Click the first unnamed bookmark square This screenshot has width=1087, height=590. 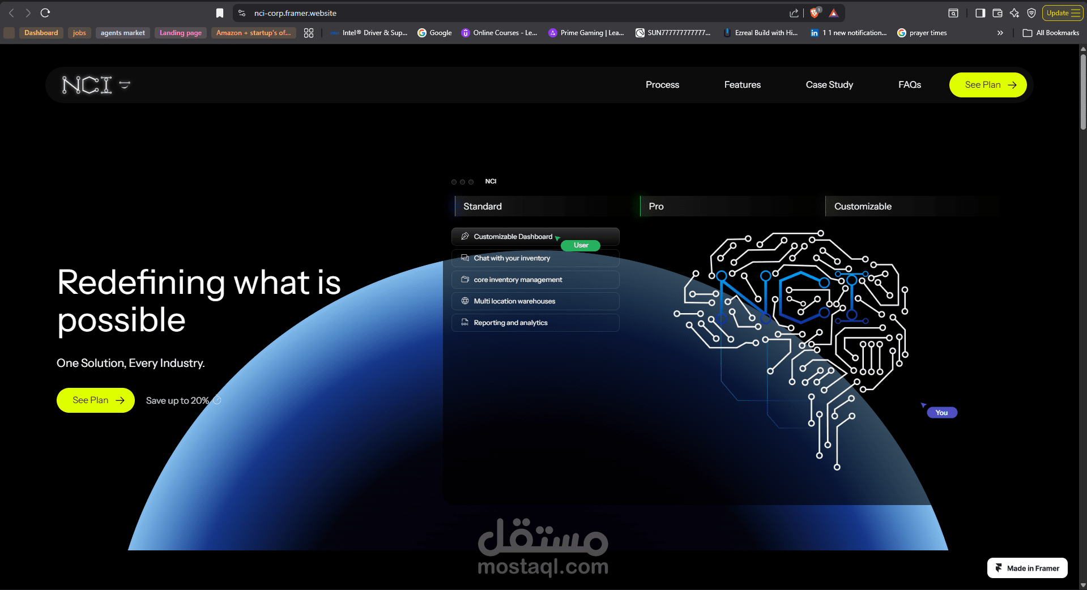pos(9,33)
